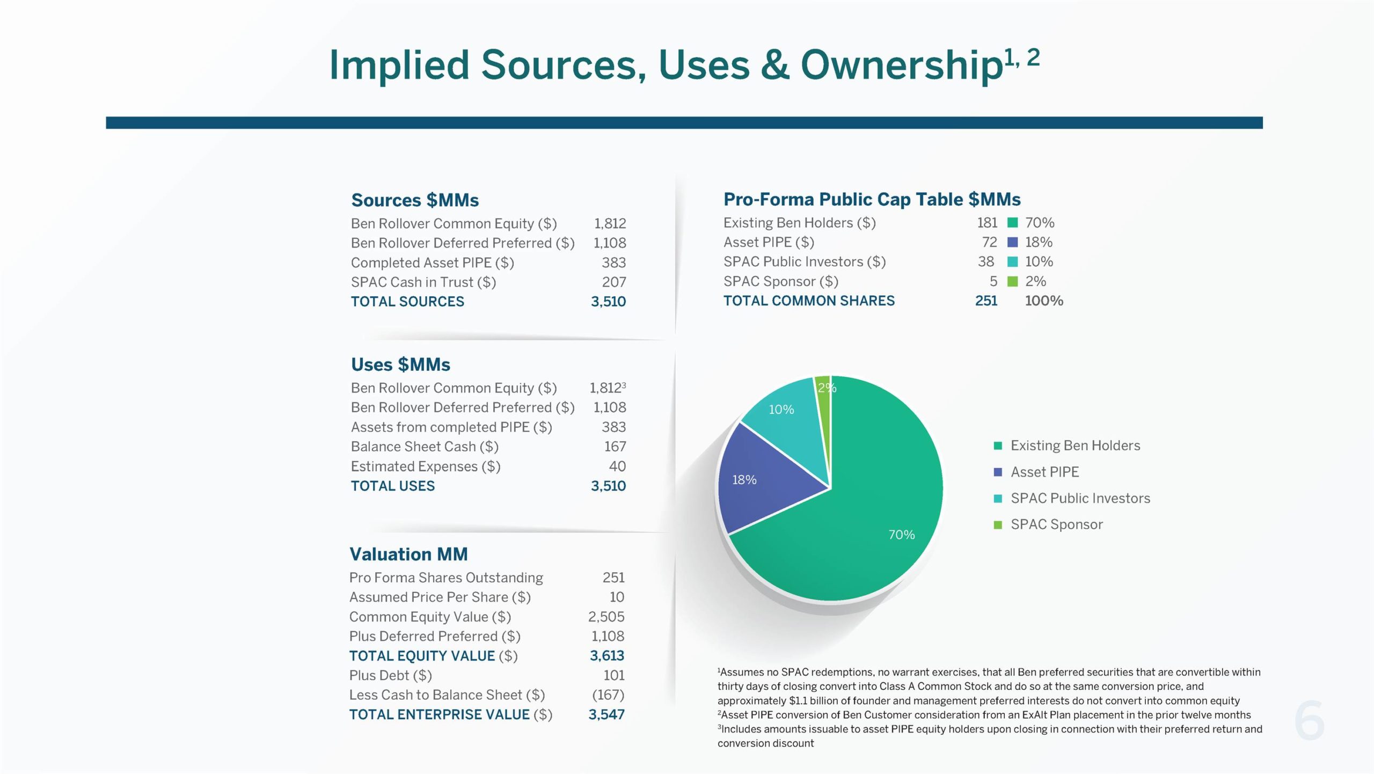The height and width of the screenshot is (774, 1374).
Task: Click the Uses $MMs heading
Action: point(400,365)
